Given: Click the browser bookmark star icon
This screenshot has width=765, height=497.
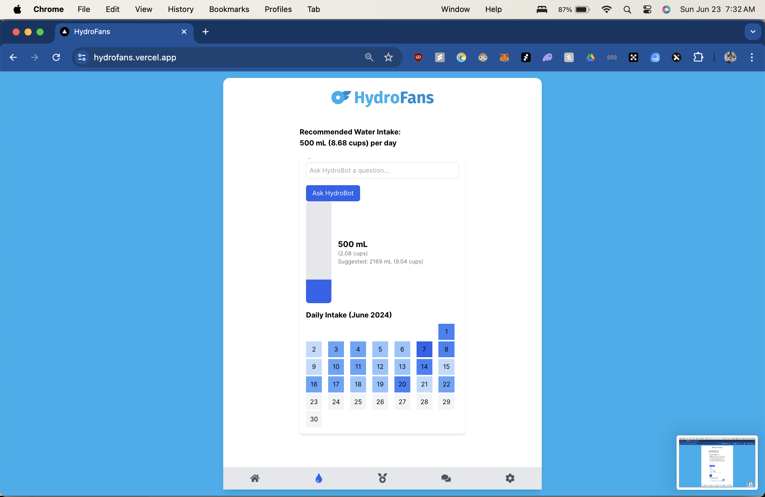Looking at the screenshot, I should (x=389, y=57).
